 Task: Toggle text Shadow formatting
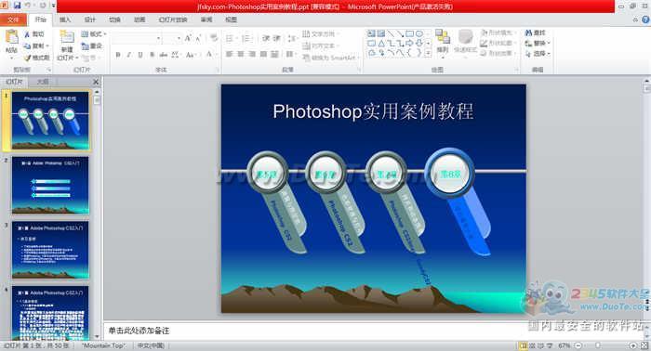(x=152, y=54)
